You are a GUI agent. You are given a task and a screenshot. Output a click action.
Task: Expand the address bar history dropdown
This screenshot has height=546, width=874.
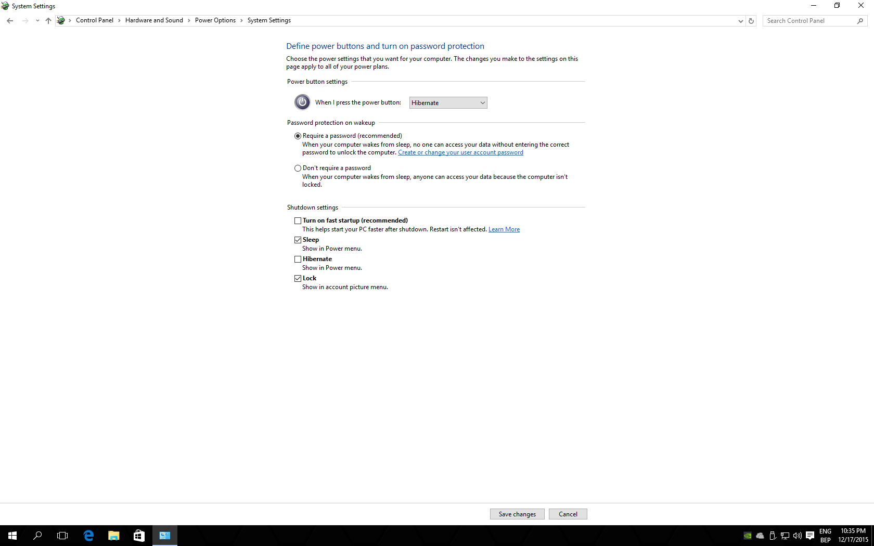741,21
